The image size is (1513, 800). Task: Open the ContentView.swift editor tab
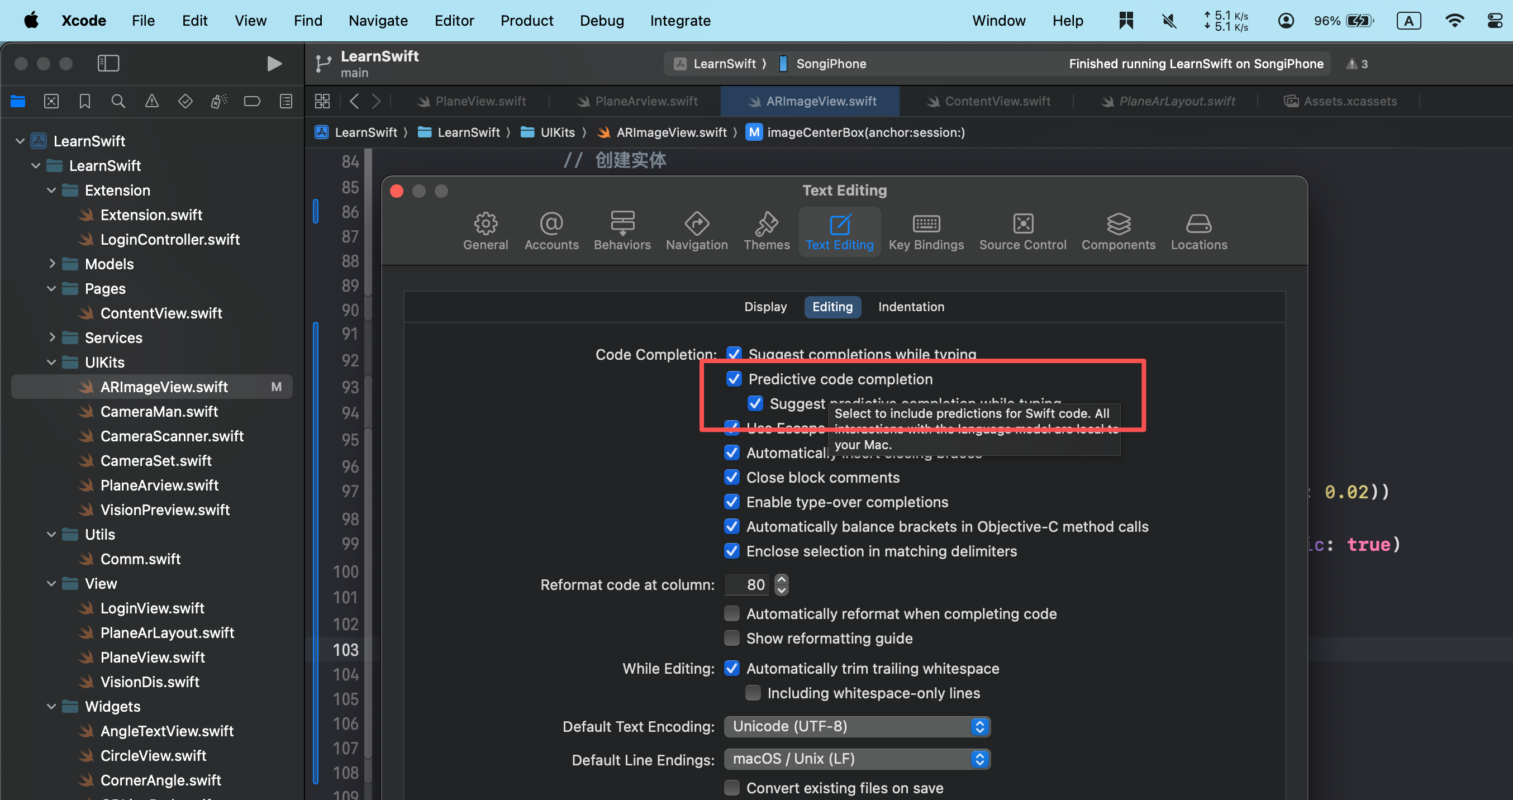997,102
